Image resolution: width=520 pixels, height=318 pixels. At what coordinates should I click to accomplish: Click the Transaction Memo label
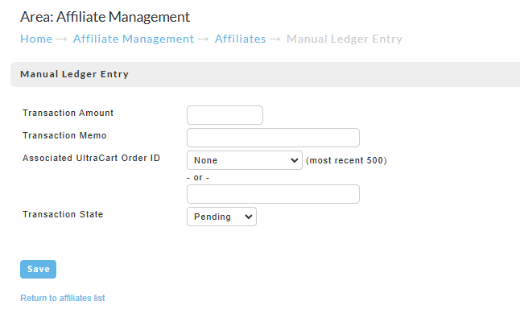(x=64, y=135)
